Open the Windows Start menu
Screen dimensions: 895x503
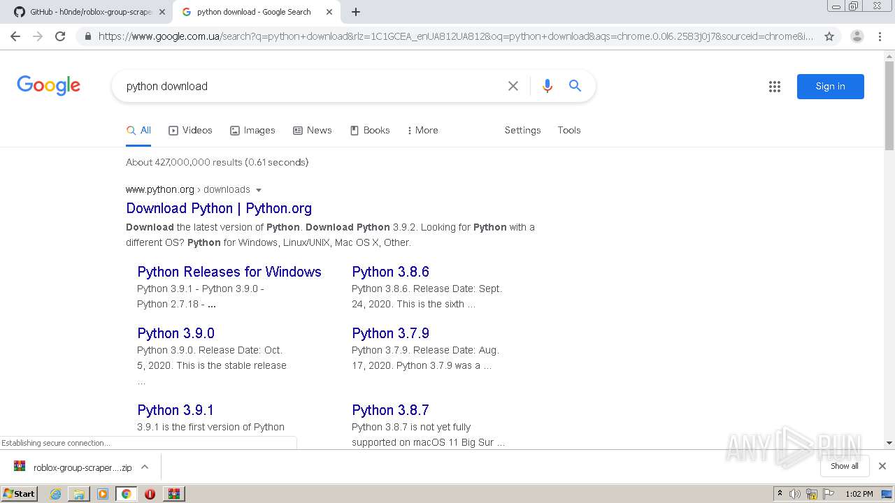[19, 493]
